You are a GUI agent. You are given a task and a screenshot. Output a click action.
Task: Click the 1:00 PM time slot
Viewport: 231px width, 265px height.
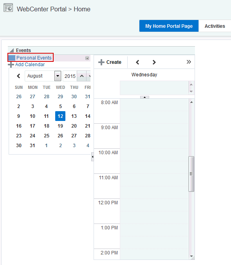click(x=154, y=236)
